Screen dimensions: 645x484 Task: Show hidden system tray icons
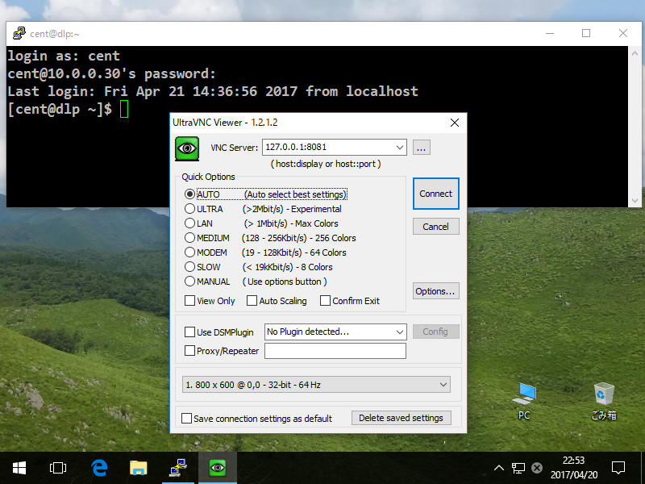499,468
